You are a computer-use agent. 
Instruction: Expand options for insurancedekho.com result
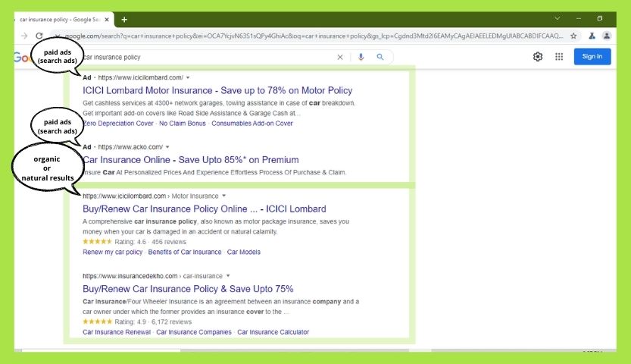tap(228, 276)
